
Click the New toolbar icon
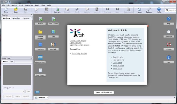6,10
